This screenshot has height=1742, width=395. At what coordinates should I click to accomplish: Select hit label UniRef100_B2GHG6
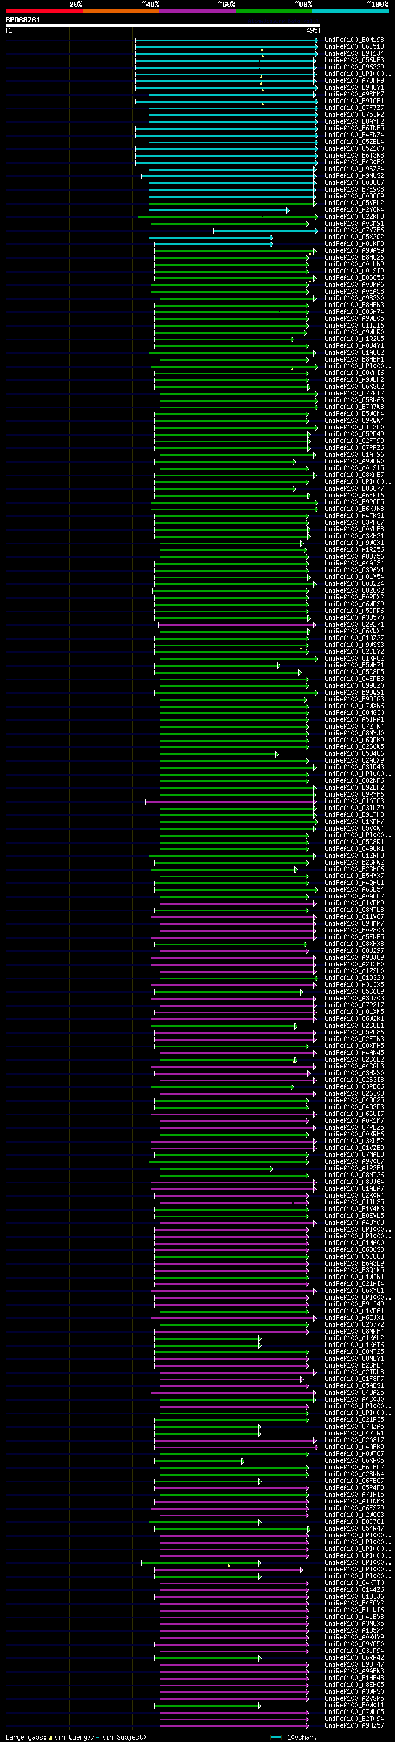coord(354,869)
